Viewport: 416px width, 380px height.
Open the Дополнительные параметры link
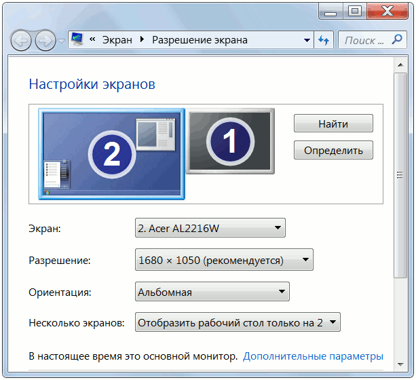click(313, 356)
